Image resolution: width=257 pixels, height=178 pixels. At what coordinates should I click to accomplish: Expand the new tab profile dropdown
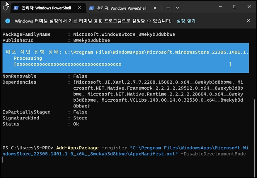click(x=177, y=8)
